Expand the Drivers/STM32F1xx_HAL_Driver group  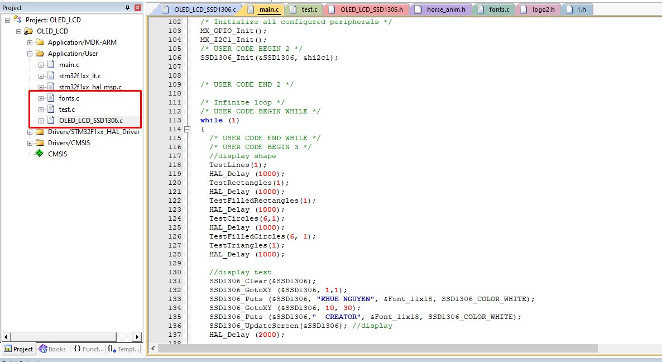coord(30,132)
